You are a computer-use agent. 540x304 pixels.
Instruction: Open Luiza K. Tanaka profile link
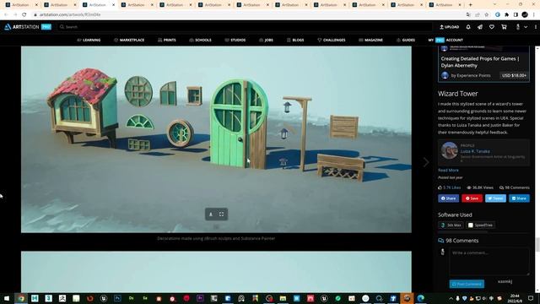475,151
